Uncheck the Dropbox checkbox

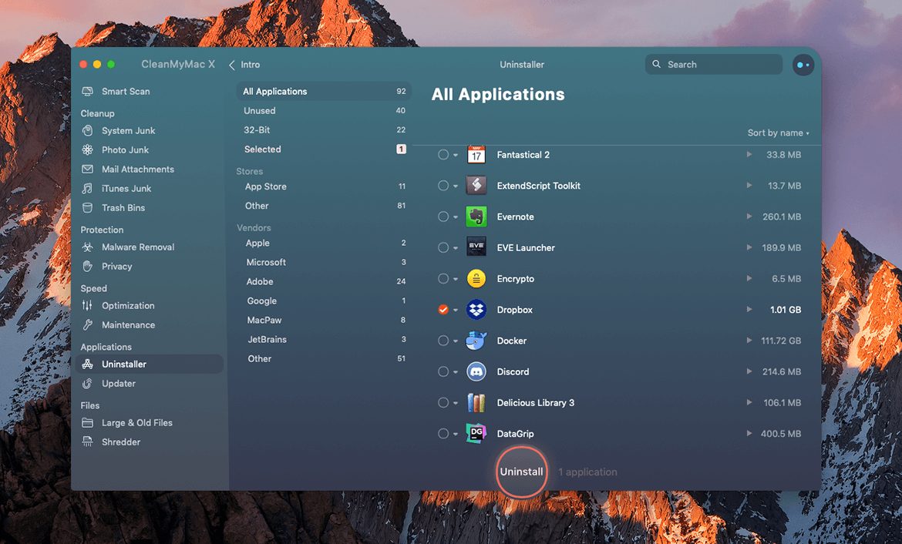coord(443,310)
